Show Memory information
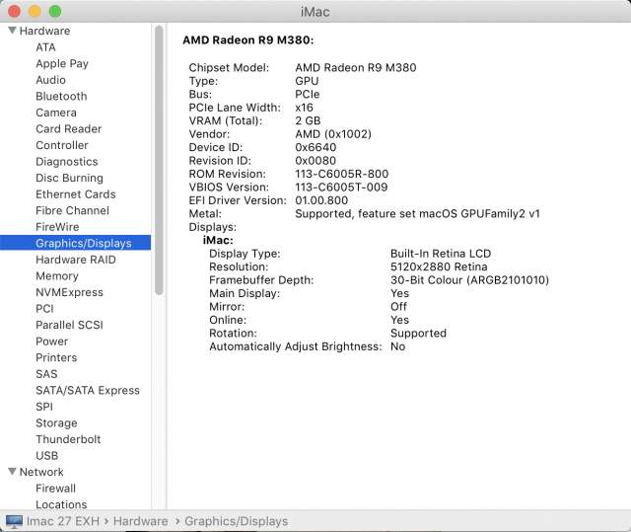This screenshot has width=631, height=532. [56, 276]
